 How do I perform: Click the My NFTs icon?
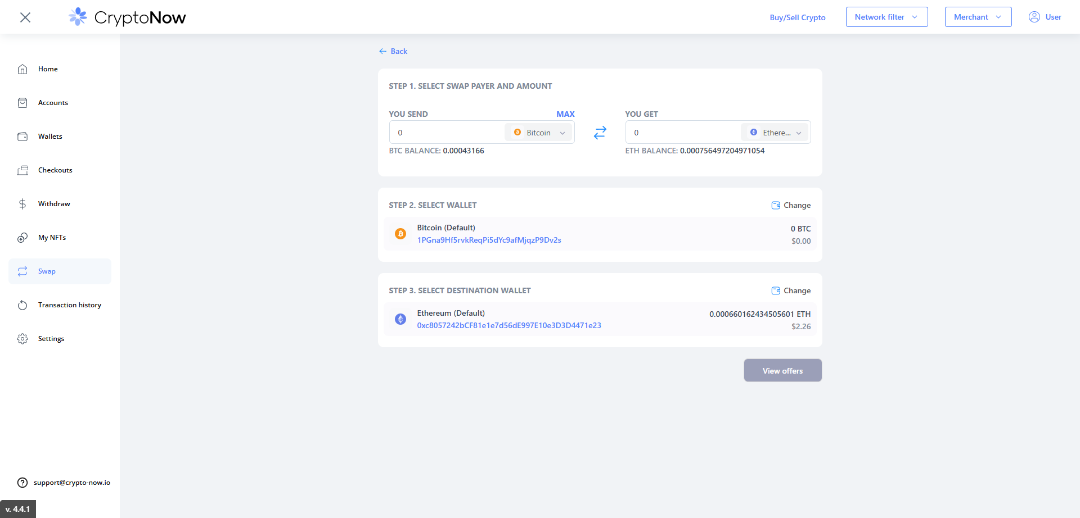[22, 238]
